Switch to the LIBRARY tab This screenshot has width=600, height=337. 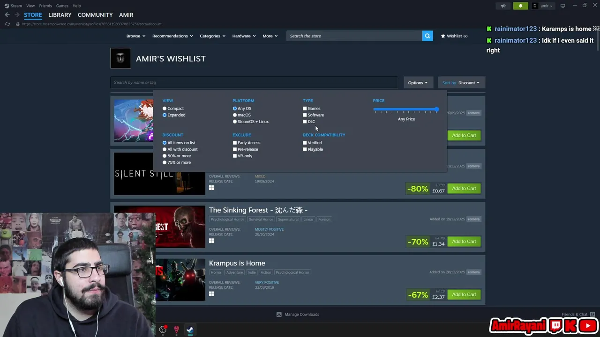[60, 15]
